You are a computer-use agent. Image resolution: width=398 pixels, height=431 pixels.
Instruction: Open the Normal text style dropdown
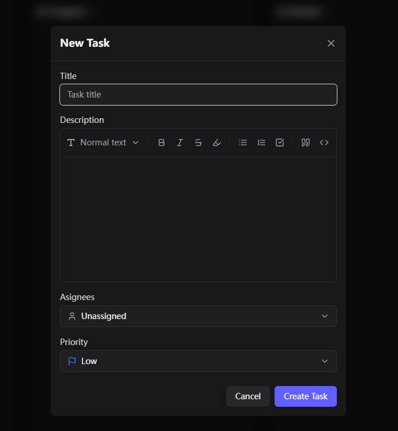103,143
